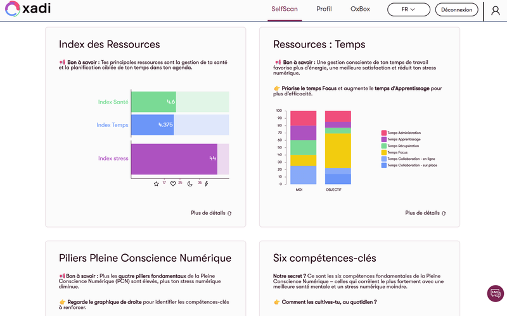Viewport: 507px width, 316px height.
Task: Expand Plus de détails in Ressources Temps card
Action: pos(425,213)
